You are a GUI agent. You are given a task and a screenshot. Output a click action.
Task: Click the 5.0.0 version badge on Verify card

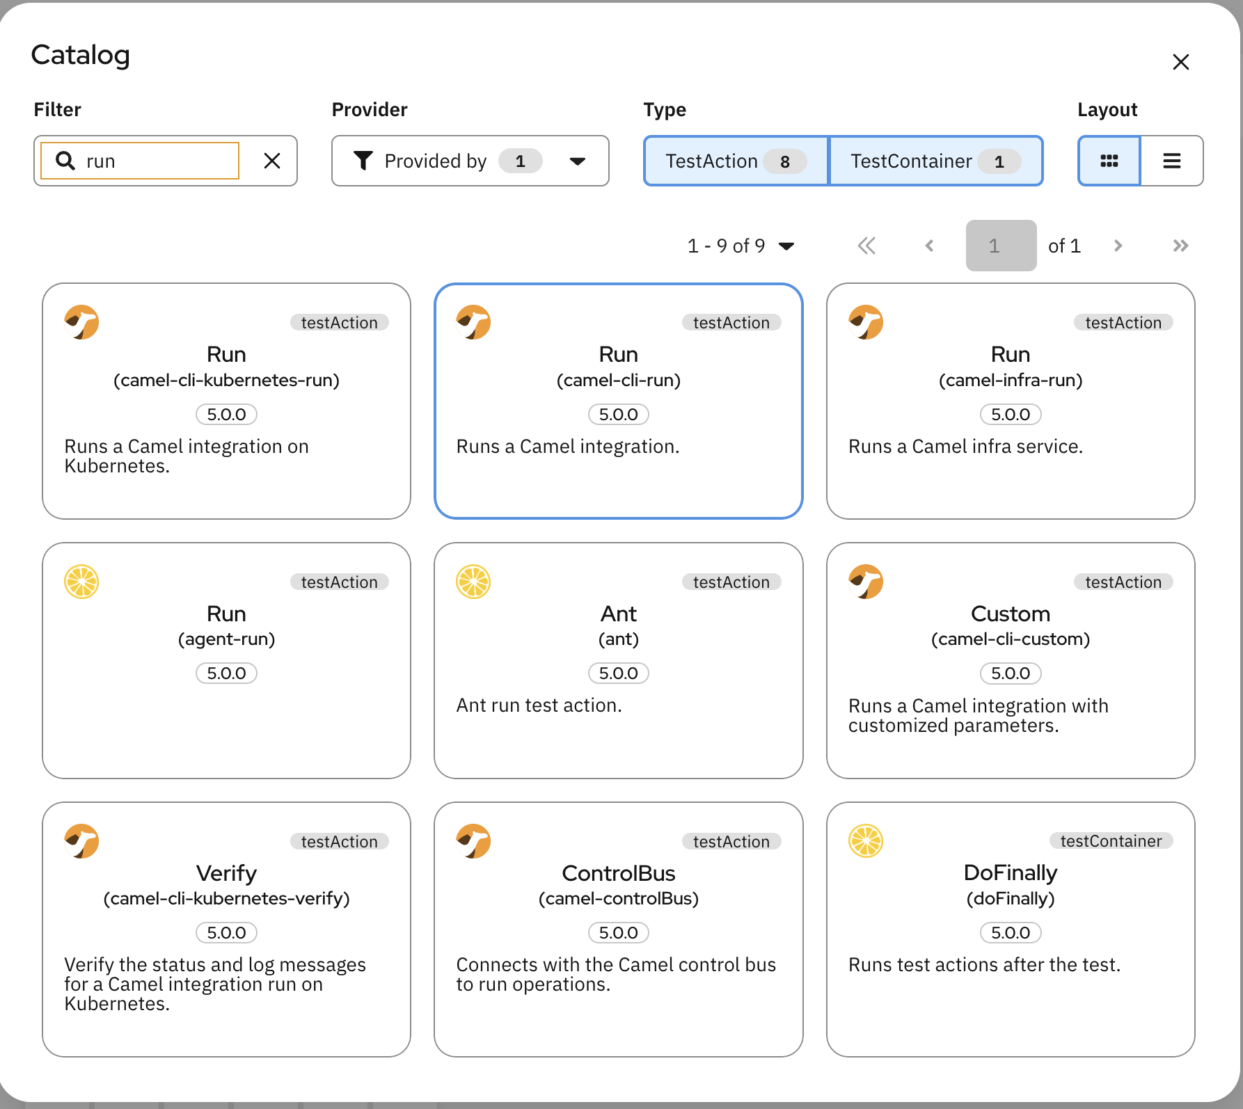click(x=226, y=933)
